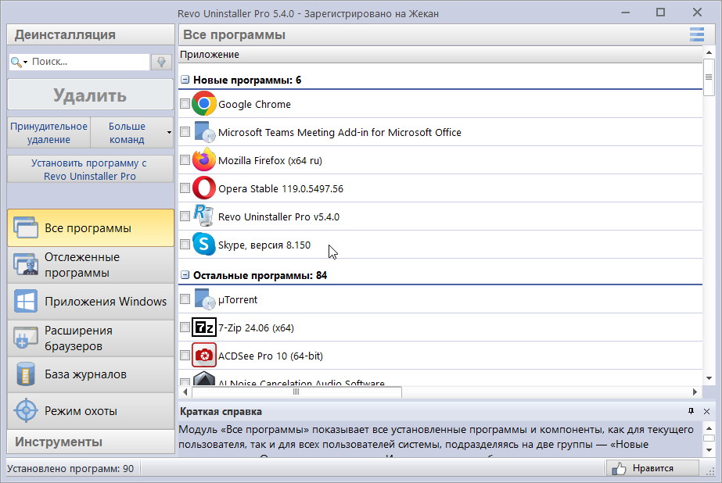Close the Краткая справка help panel
The height and width of the screenshot is (483, 722).
(x=707, y=411)
